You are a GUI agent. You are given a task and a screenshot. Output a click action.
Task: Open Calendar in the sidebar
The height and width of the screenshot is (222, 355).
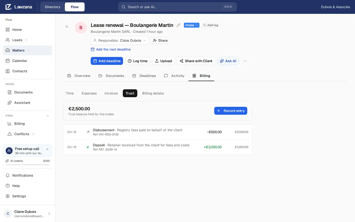pyautogui.click(x=28, y=61)
